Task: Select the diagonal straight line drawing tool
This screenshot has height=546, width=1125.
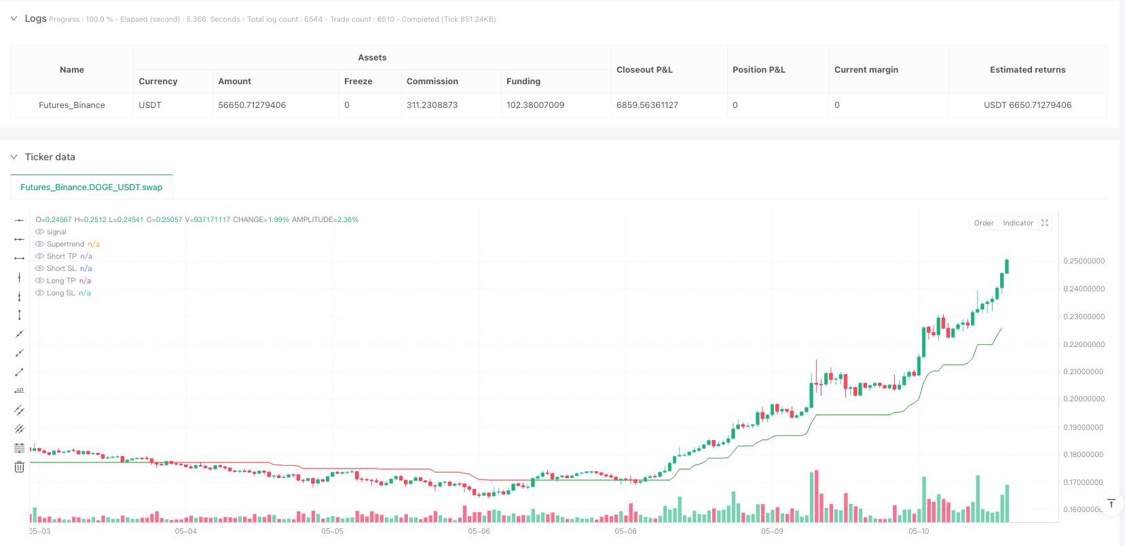Action: pyautogui.click(x=19, y=334)
